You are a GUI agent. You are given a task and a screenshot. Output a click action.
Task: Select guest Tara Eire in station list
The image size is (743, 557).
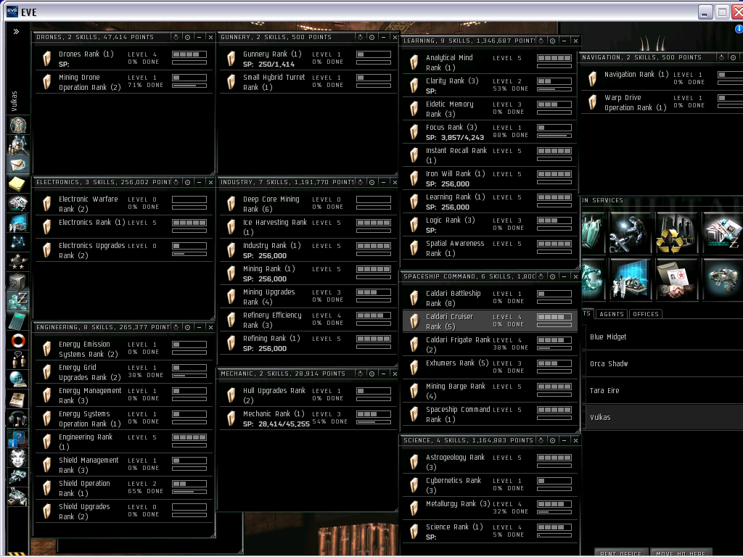pos(663,391)
